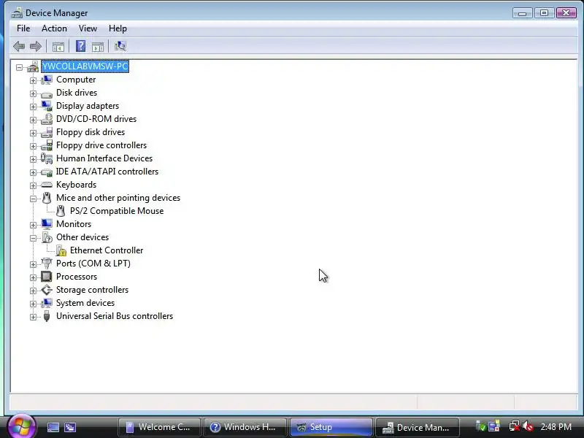Screen dimensions: 584x438
Task: Click the Universal Serial Bus controllers icon
Action: point(47,316)
